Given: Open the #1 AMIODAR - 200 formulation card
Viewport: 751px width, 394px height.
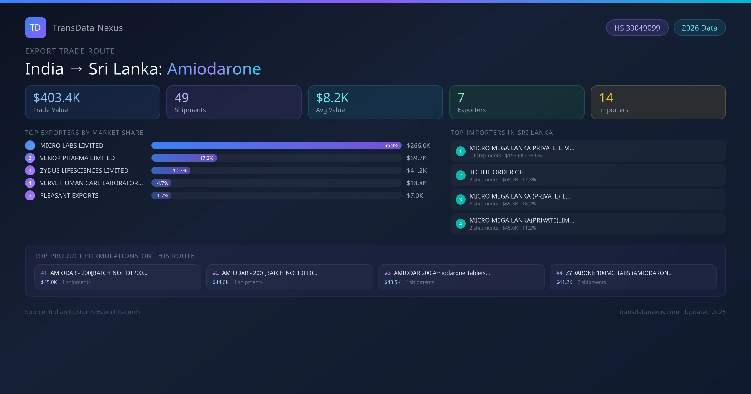Looking at the screenshot, I should [x=117, y=277].
